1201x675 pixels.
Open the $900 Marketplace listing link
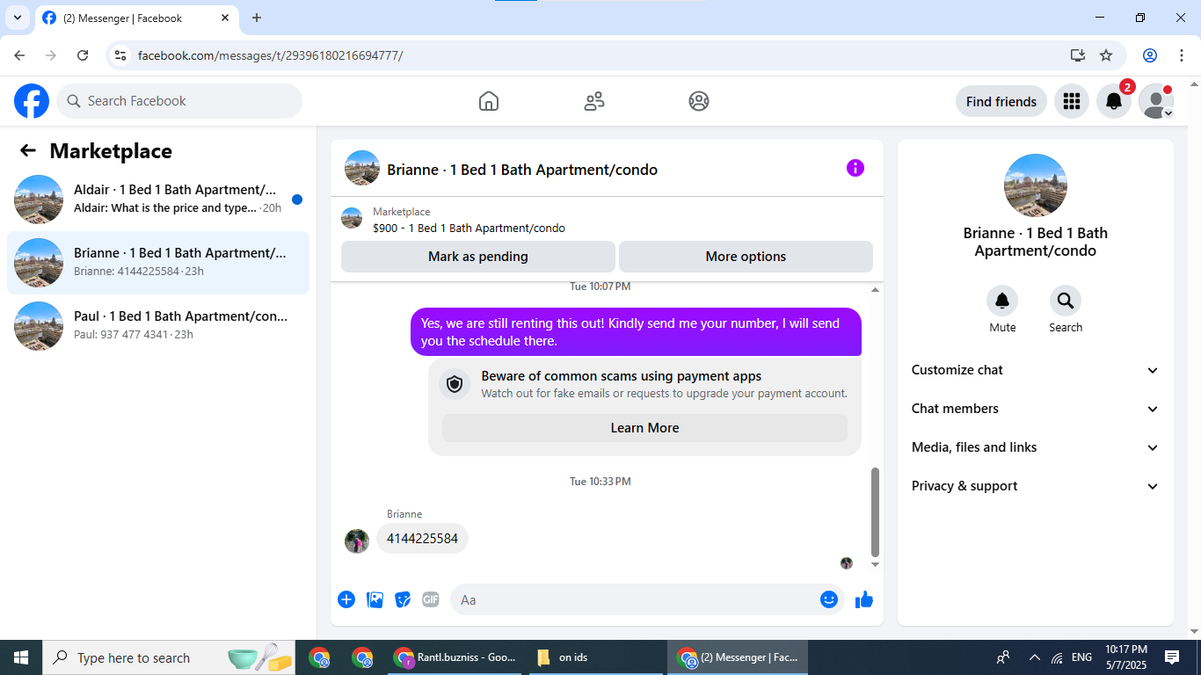pos(469,229)
